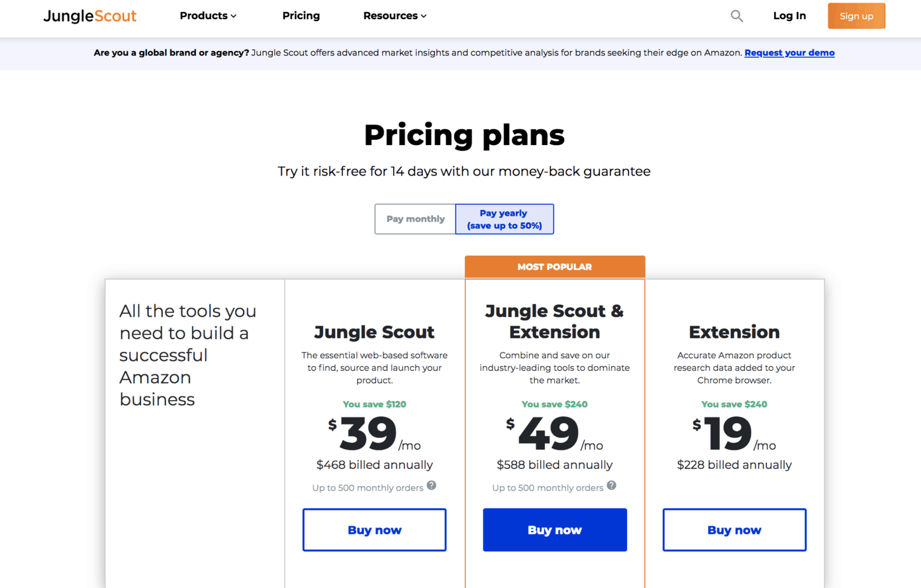921x588 pixels.
Task: Click help icon under Jungle Scout & Extension
Action: [611, 486]
